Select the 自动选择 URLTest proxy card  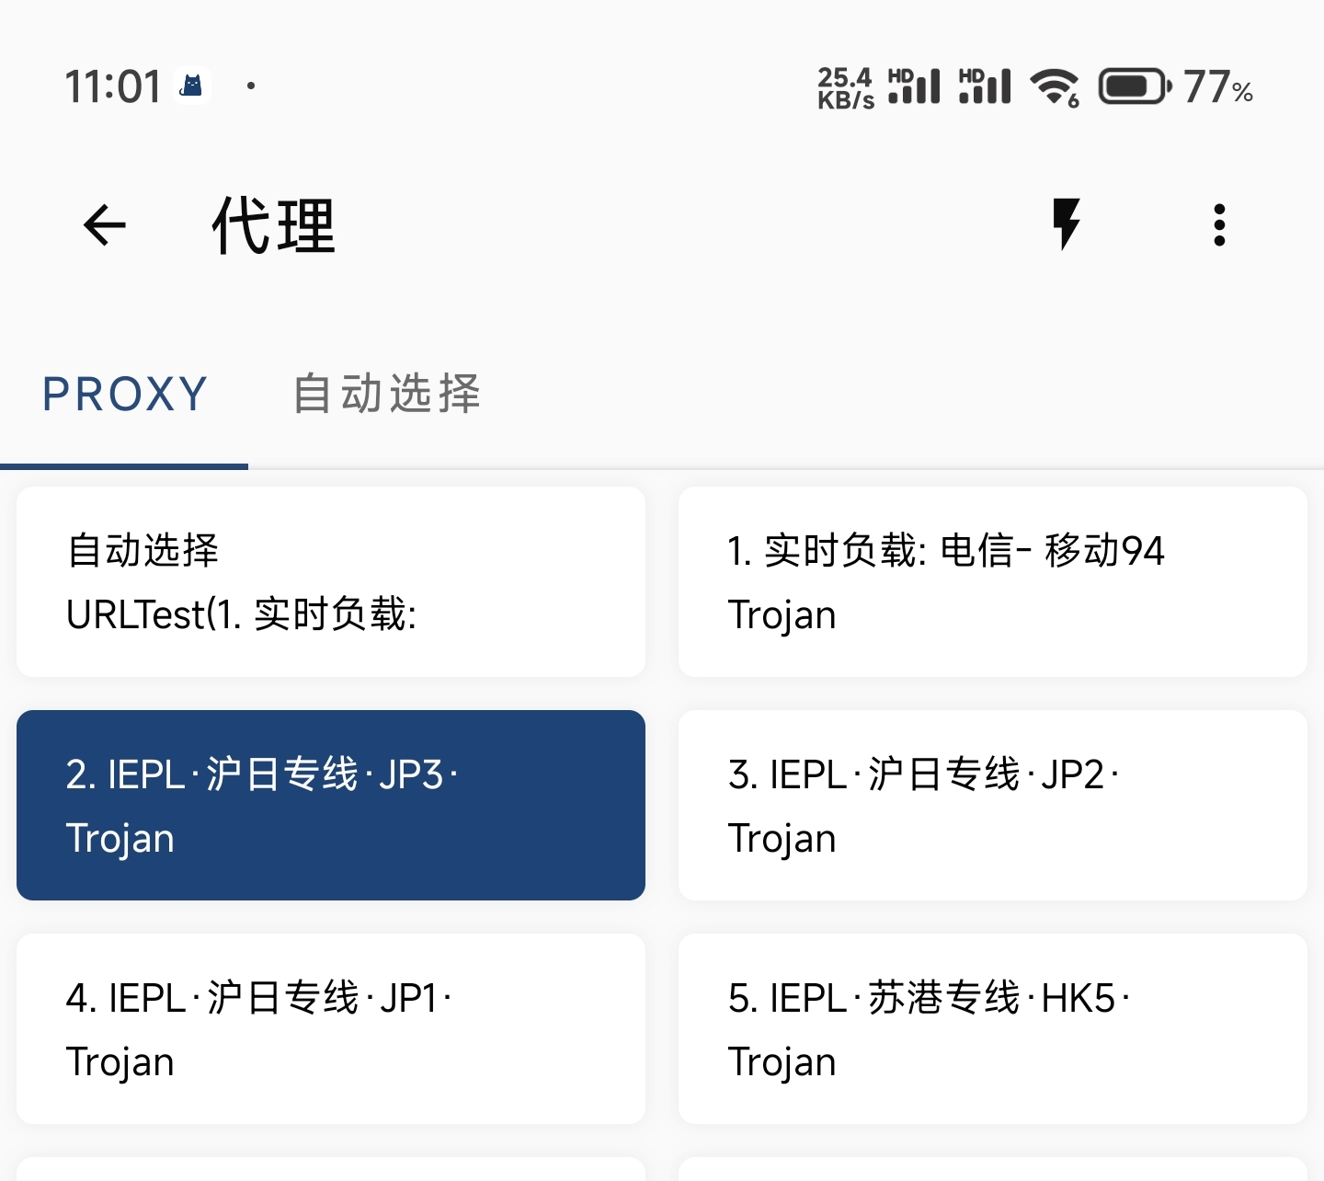point(331,582)
